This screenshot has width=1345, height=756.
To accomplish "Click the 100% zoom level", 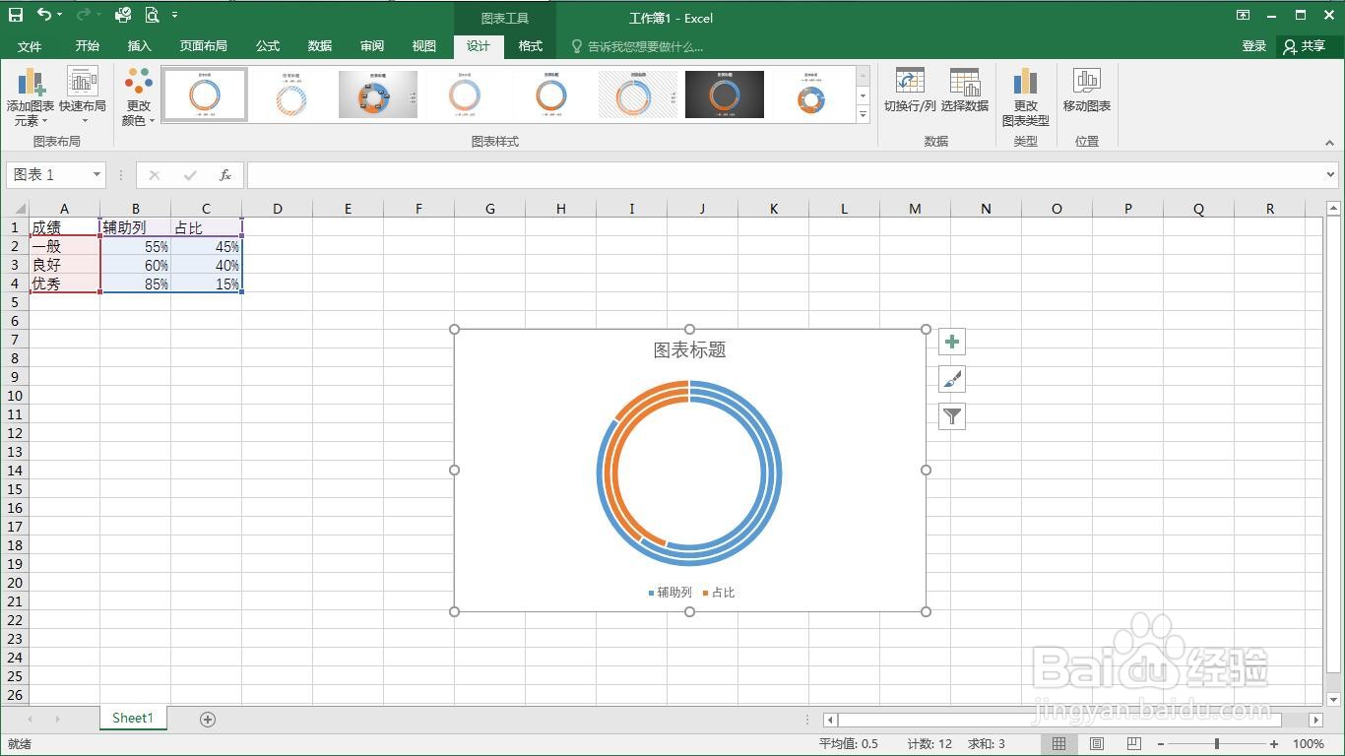I will coord(1309,744).
